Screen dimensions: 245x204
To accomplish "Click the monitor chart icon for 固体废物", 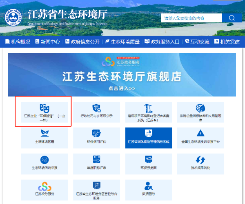I will (x=149, y=133).
